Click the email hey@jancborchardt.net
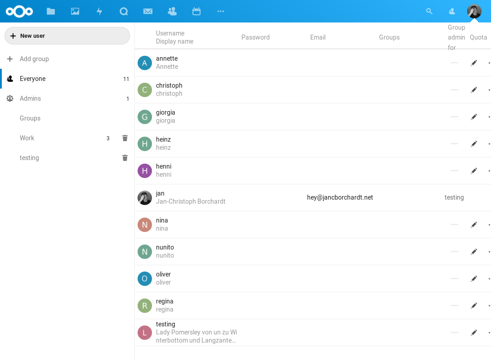Viewport: 491px width, 361px height. click(340, 197)
